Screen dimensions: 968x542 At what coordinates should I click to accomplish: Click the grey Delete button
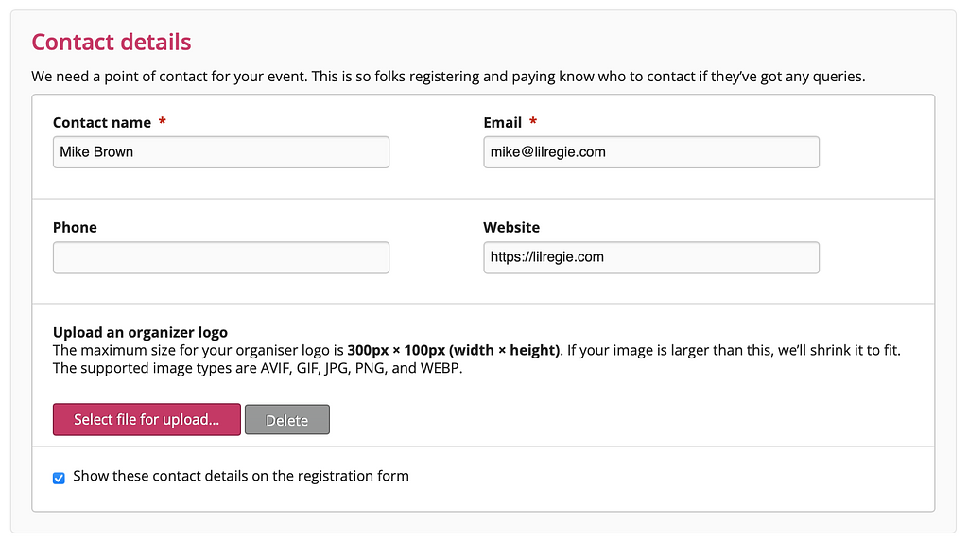click(286, 420)
